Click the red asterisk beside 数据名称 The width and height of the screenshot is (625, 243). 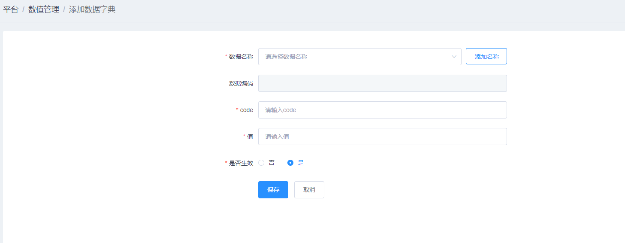[x=226, y=57]
